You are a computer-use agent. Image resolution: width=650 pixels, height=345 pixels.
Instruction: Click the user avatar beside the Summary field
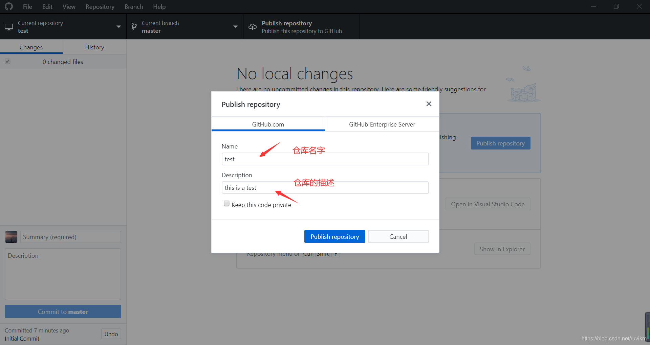point(11,237)
